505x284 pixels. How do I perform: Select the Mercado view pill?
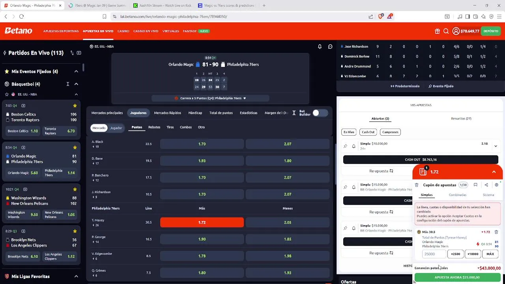(99, 128)
